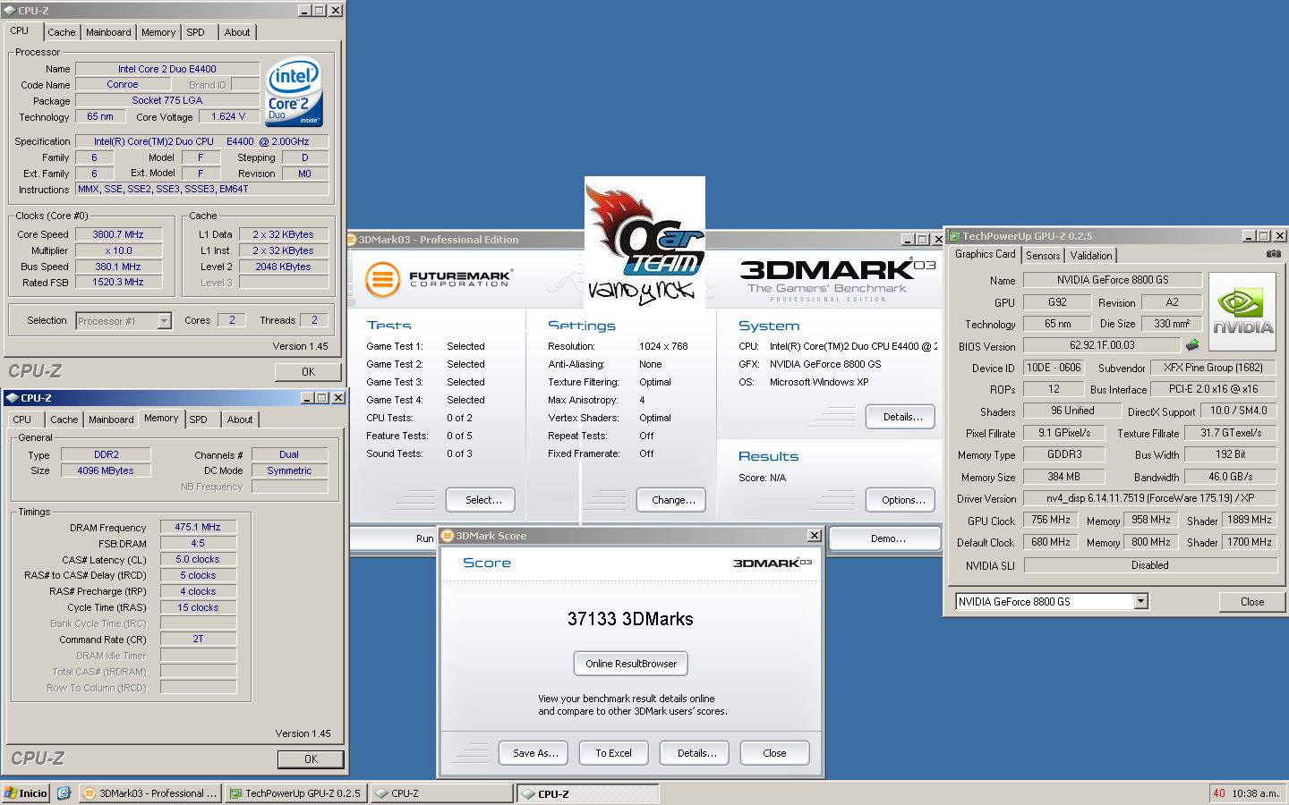The width and height of the screenshot is (1289, 805).
Task: Switch to Memory tab in top CPU-Z window
Action: point(158,32)
